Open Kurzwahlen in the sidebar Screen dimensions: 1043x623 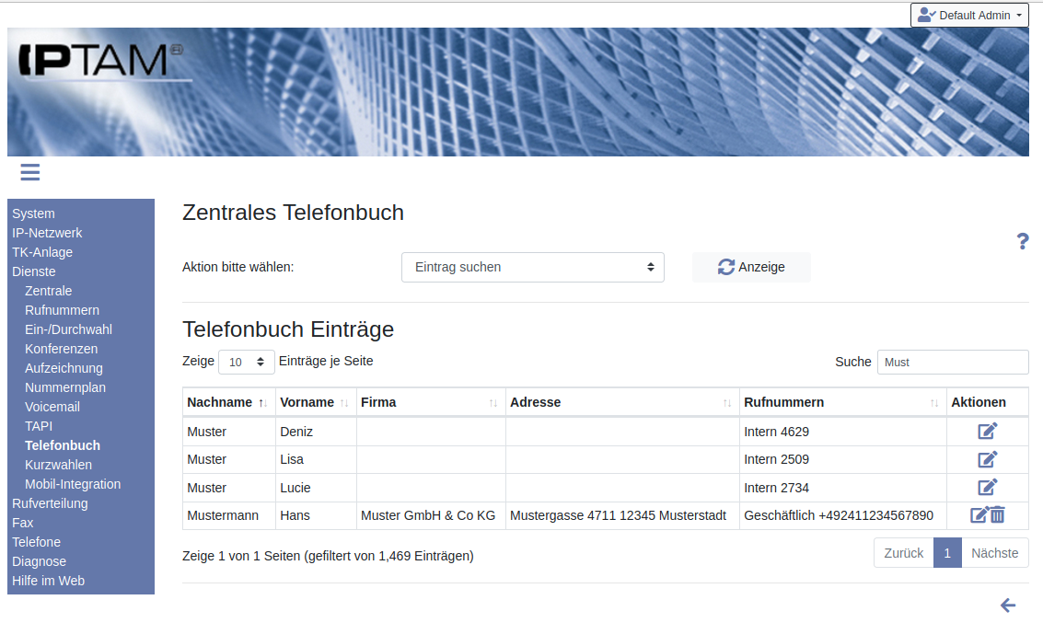[x=58, y=465]
